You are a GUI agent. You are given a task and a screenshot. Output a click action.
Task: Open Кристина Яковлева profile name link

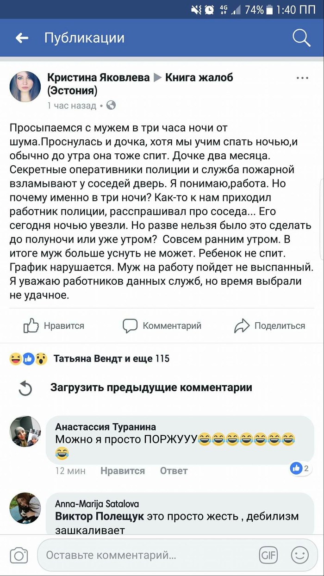[99, 77]
